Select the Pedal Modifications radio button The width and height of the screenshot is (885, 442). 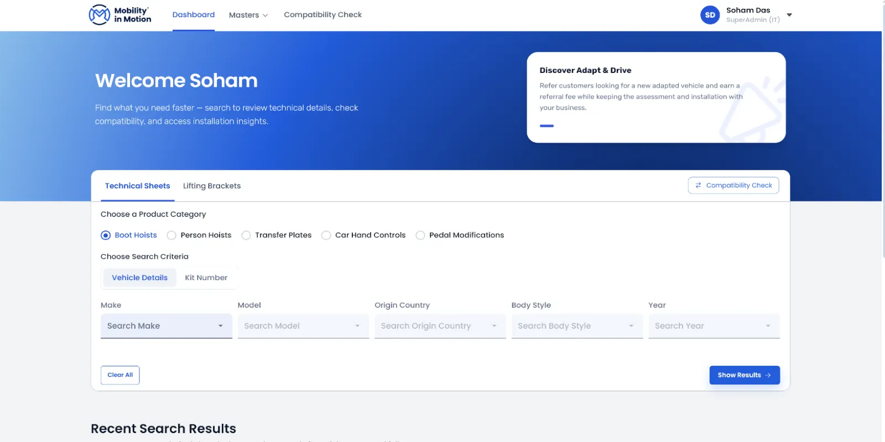420,235
